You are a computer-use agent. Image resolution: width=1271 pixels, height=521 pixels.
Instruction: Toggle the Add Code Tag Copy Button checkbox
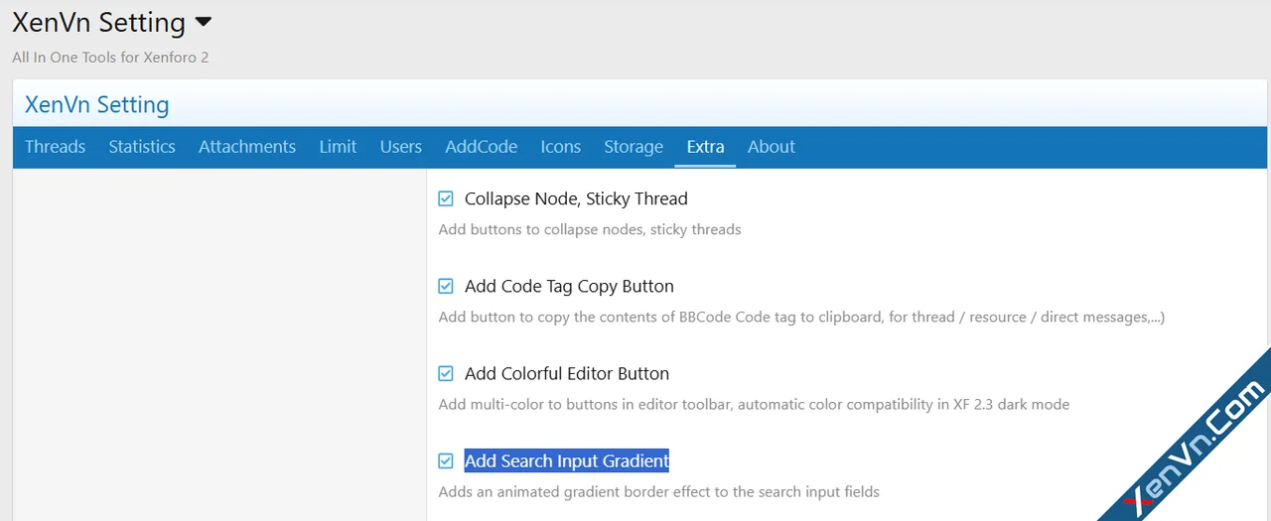tap(446, 287)
